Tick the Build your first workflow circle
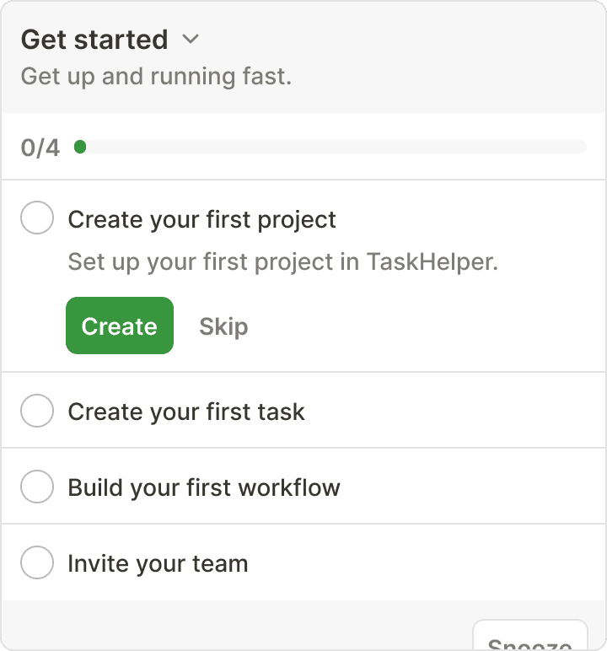Image resolution: width=607 pixels, height=651 pixels. coord(37,487)
